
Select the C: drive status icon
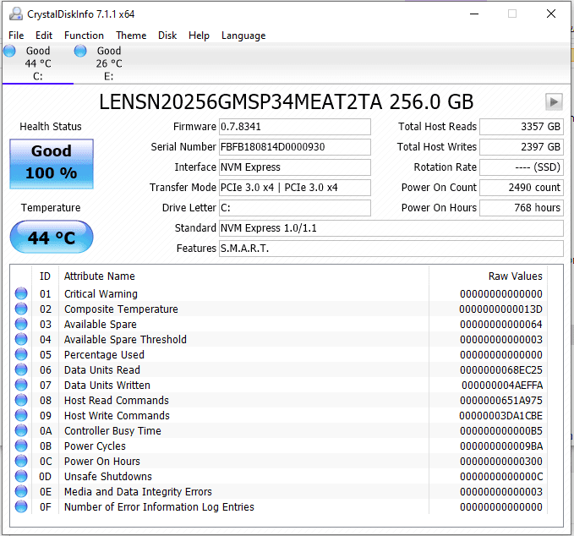pyautogui.click(x=9, y=52)
